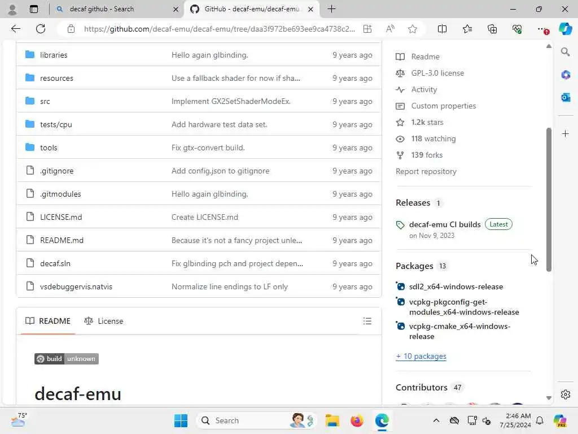Open commit 'Fix gtx-convert build.'
Viewport: 578px width, 434px height.
click(208, 147)
